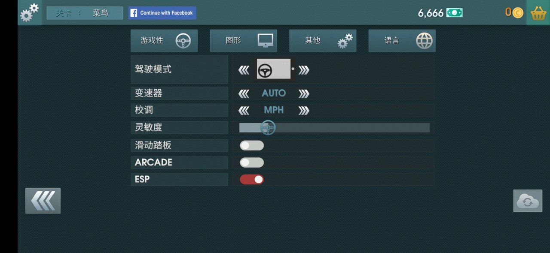This screenshot has height=253, width=550.
Task: Click the gears icon on the 其他 tab
Action: [x=344, y=41]
